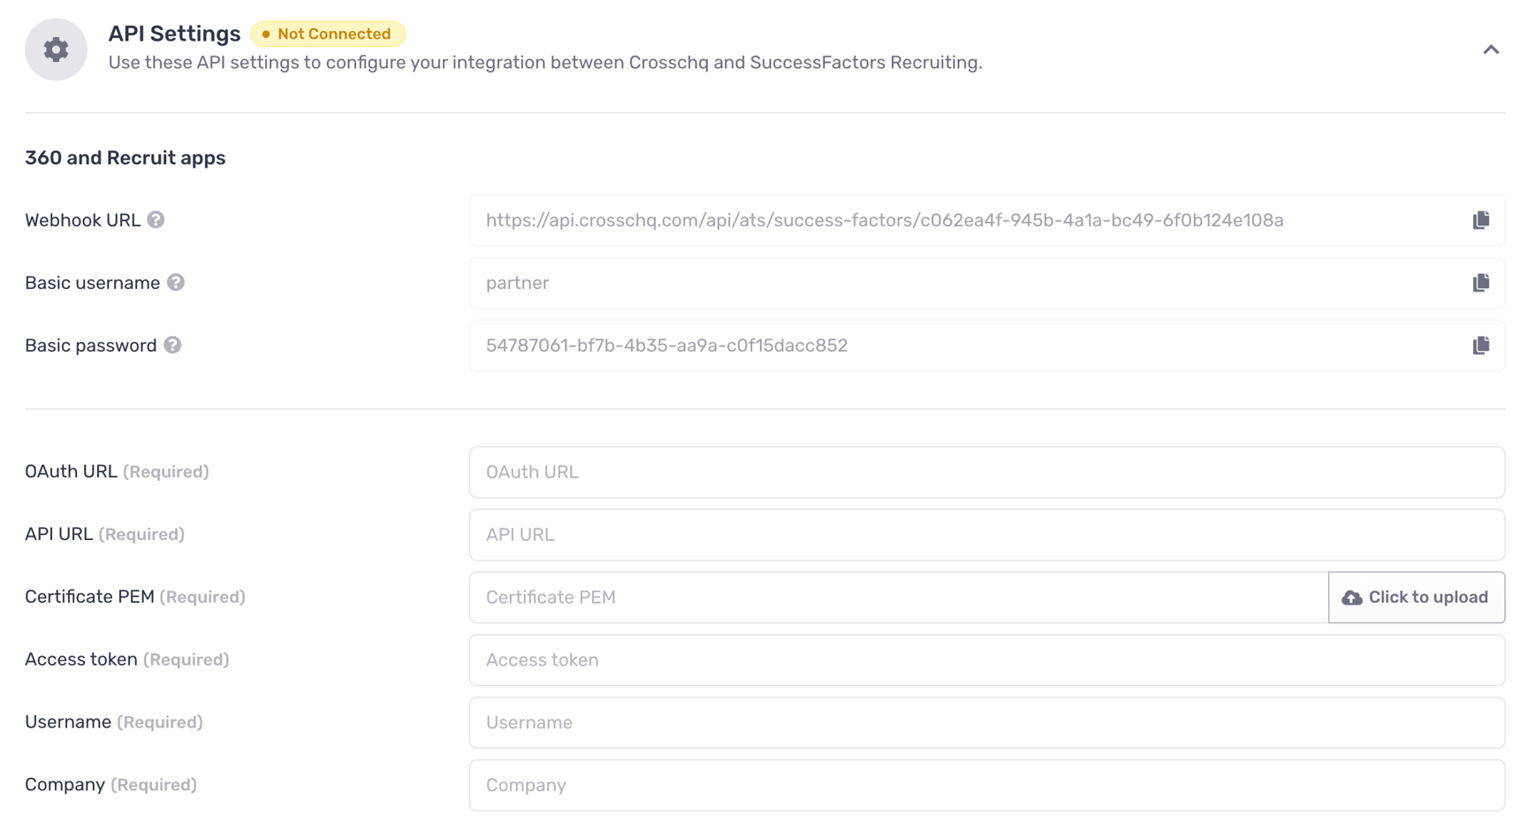Open the Basic password help tooltip
Viewport: 1520px width, 831px height.
tap(173, 346)
